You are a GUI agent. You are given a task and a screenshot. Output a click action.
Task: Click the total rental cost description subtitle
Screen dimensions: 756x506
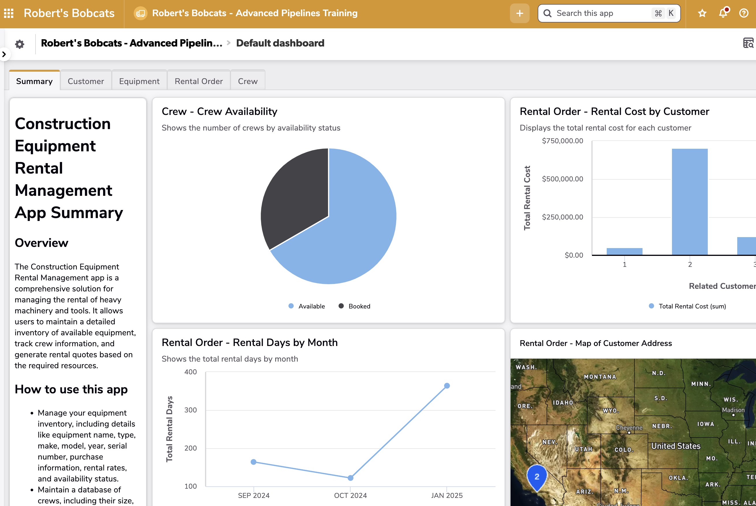(605, 128)
